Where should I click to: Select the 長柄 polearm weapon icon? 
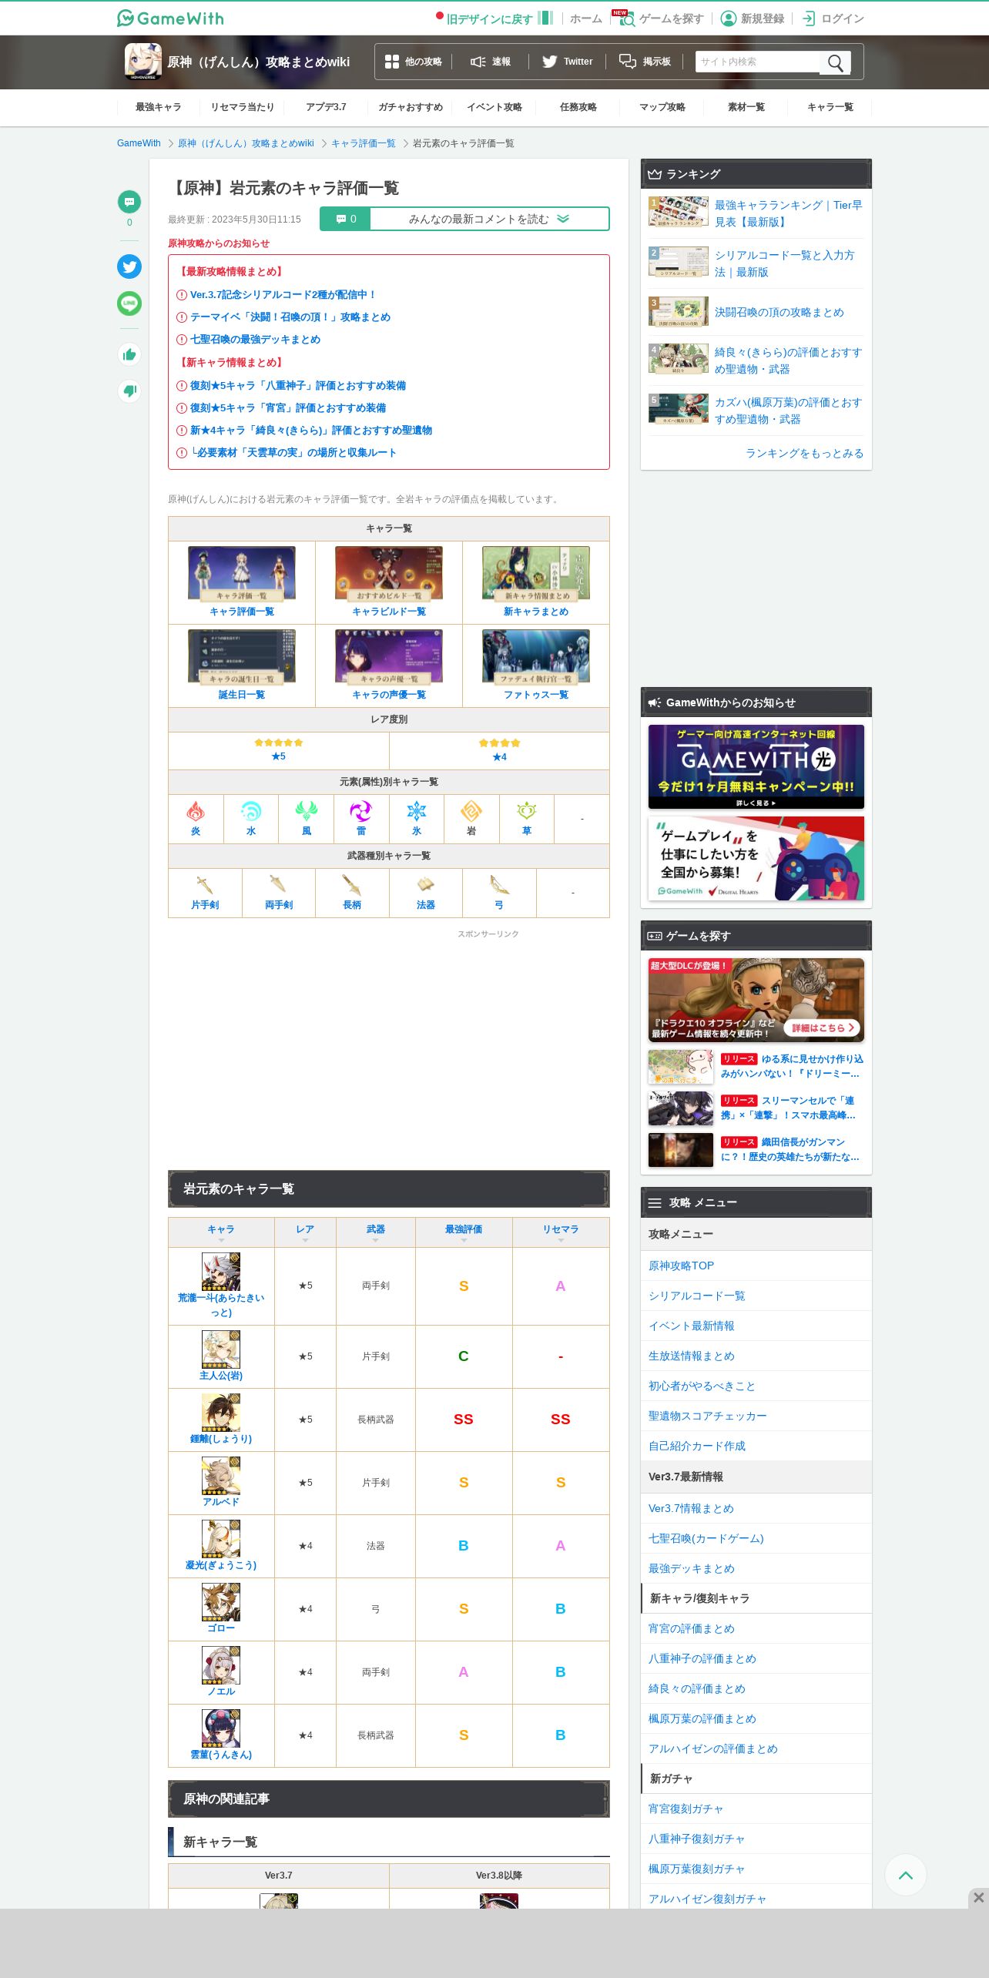point(352,884)
